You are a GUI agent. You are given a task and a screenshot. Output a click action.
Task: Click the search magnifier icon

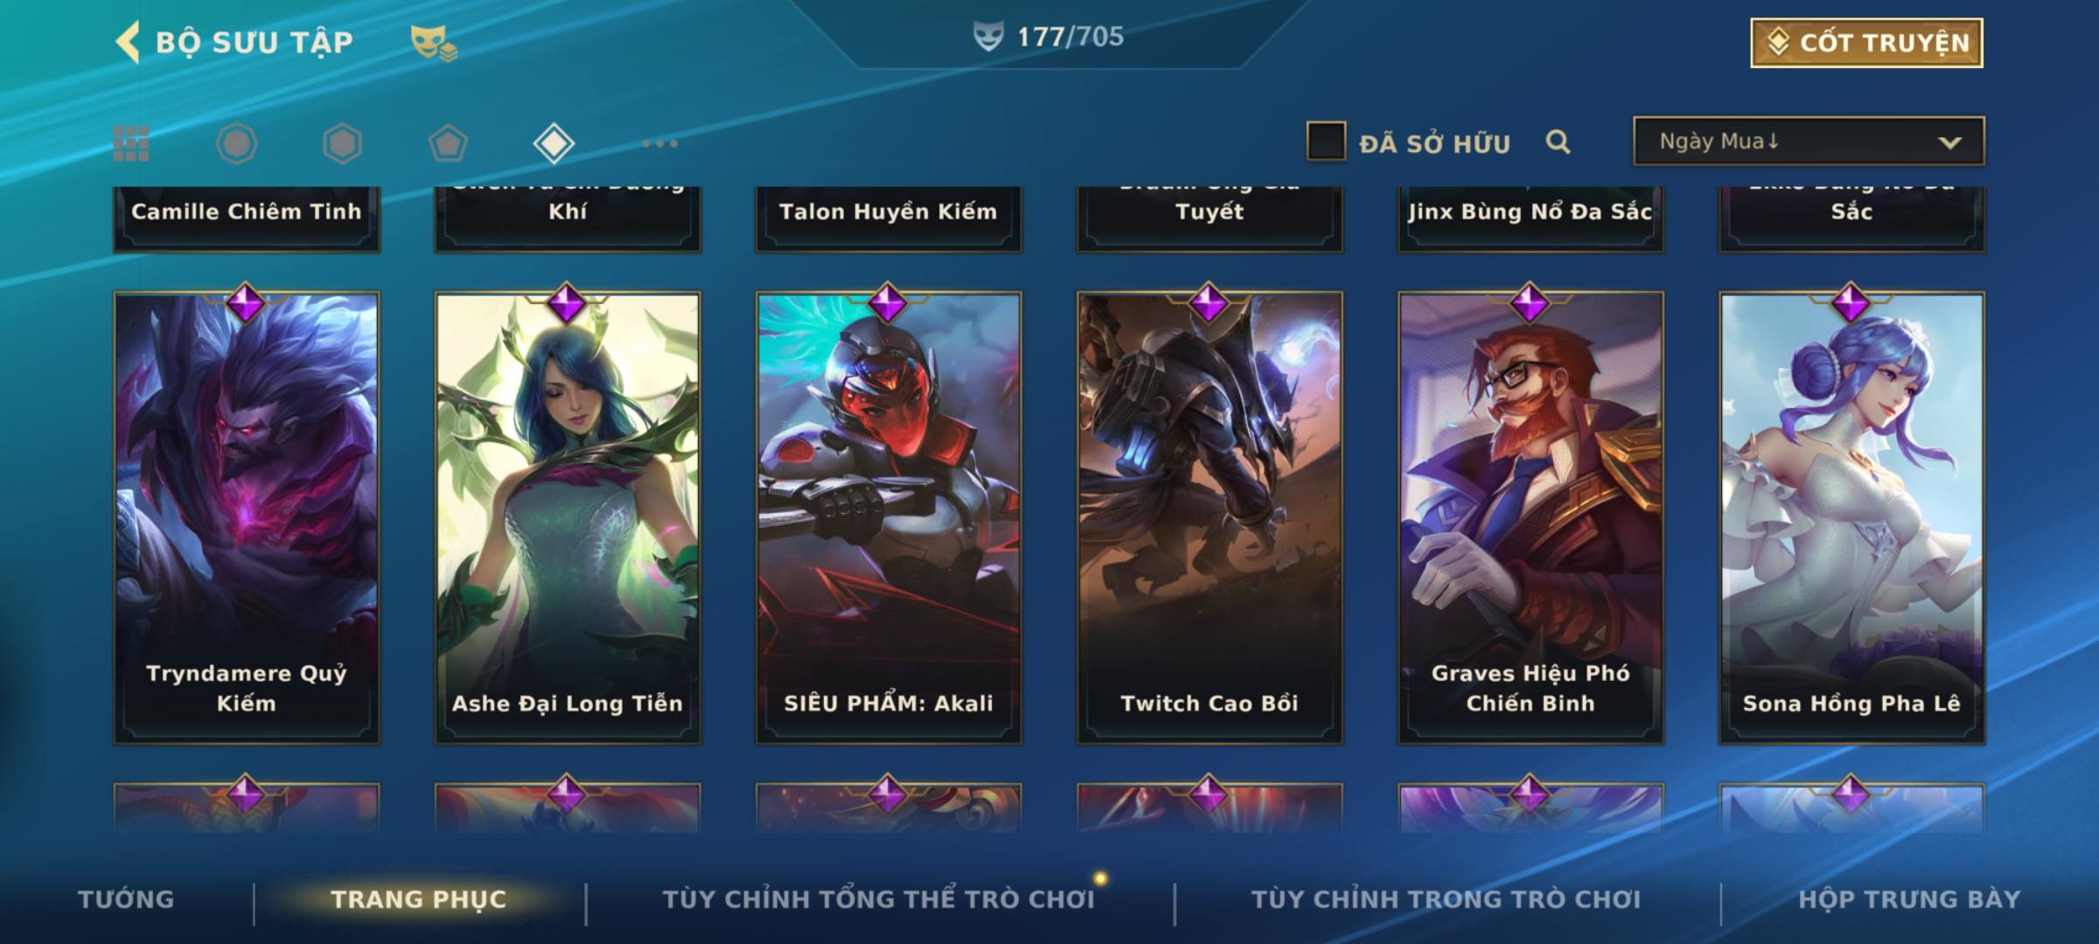(x=1558, y=142)
